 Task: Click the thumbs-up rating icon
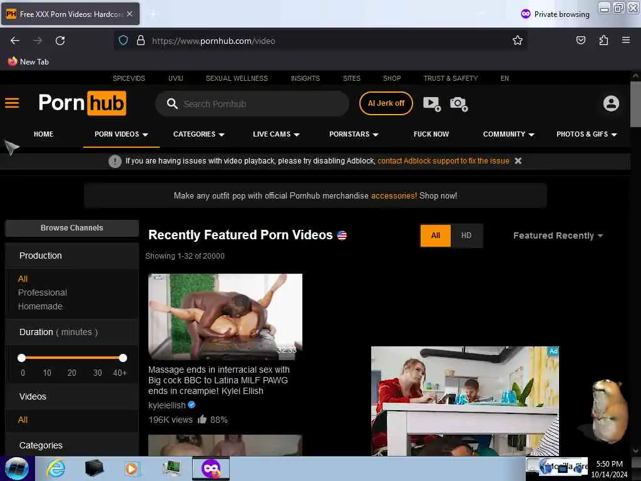[x=202, y=419]
